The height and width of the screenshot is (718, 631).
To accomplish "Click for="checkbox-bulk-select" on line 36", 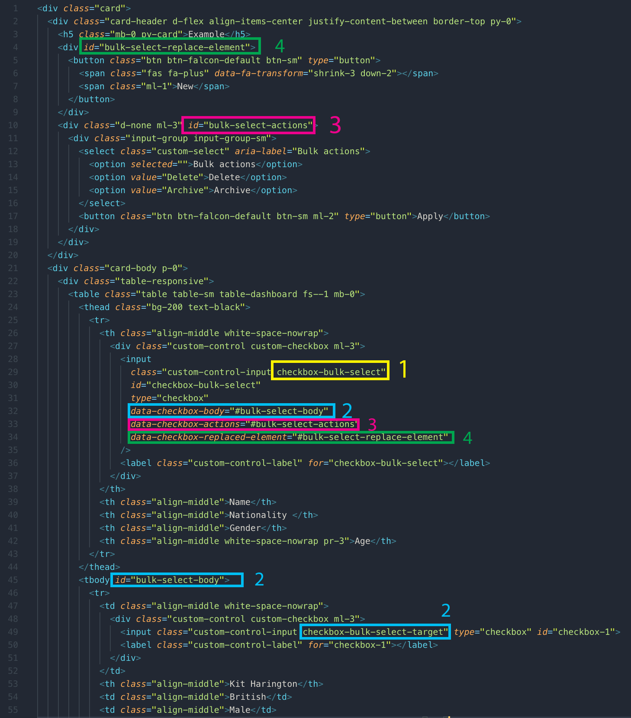I will pos(376,463).
